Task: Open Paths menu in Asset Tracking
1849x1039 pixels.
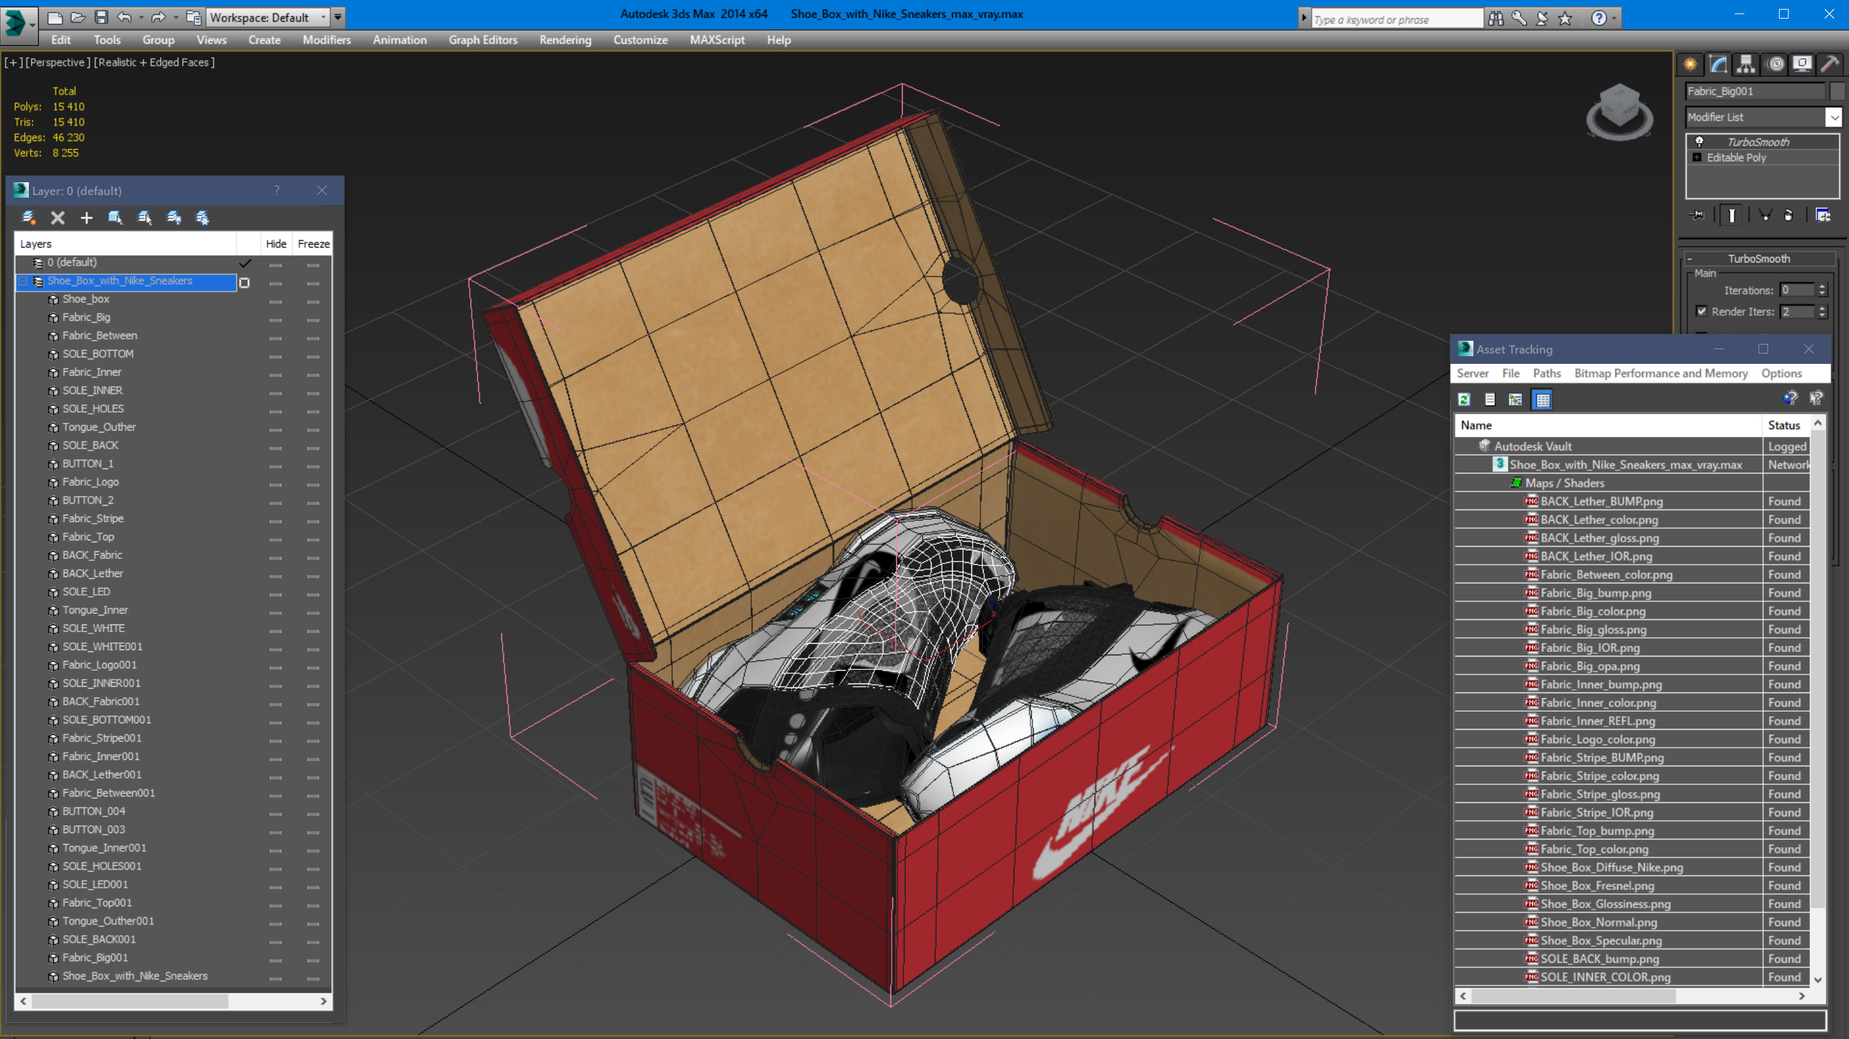Action: [1547, 373]
